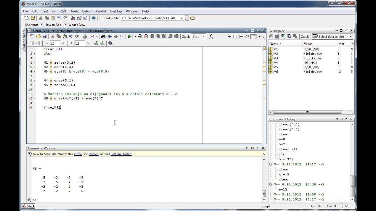
Task: Toggle Top/Bottom split tile layout
Action: click(x=241, y=37)
